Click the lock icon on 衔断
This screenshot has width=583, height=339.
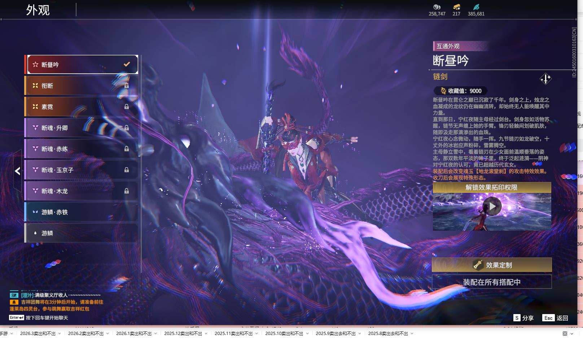(x=127, y=86)
